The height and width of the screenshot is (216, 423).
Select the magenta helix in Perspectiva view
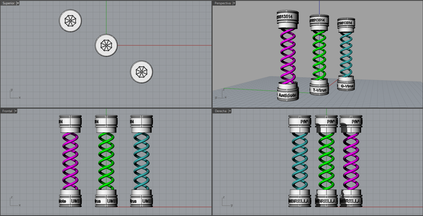coord(288,56)
